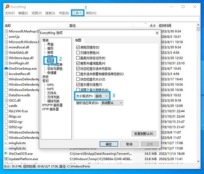Enable 状态栏显示大小(Z) checkbox
Screen dimensions: 204x174
click(x=78, y=79)
